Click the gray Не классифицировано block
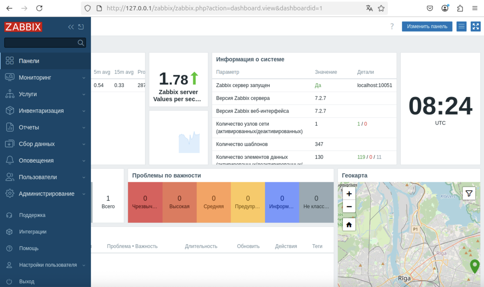The height and width of the screenshot is (287, 484). click(x=316, y=202)
